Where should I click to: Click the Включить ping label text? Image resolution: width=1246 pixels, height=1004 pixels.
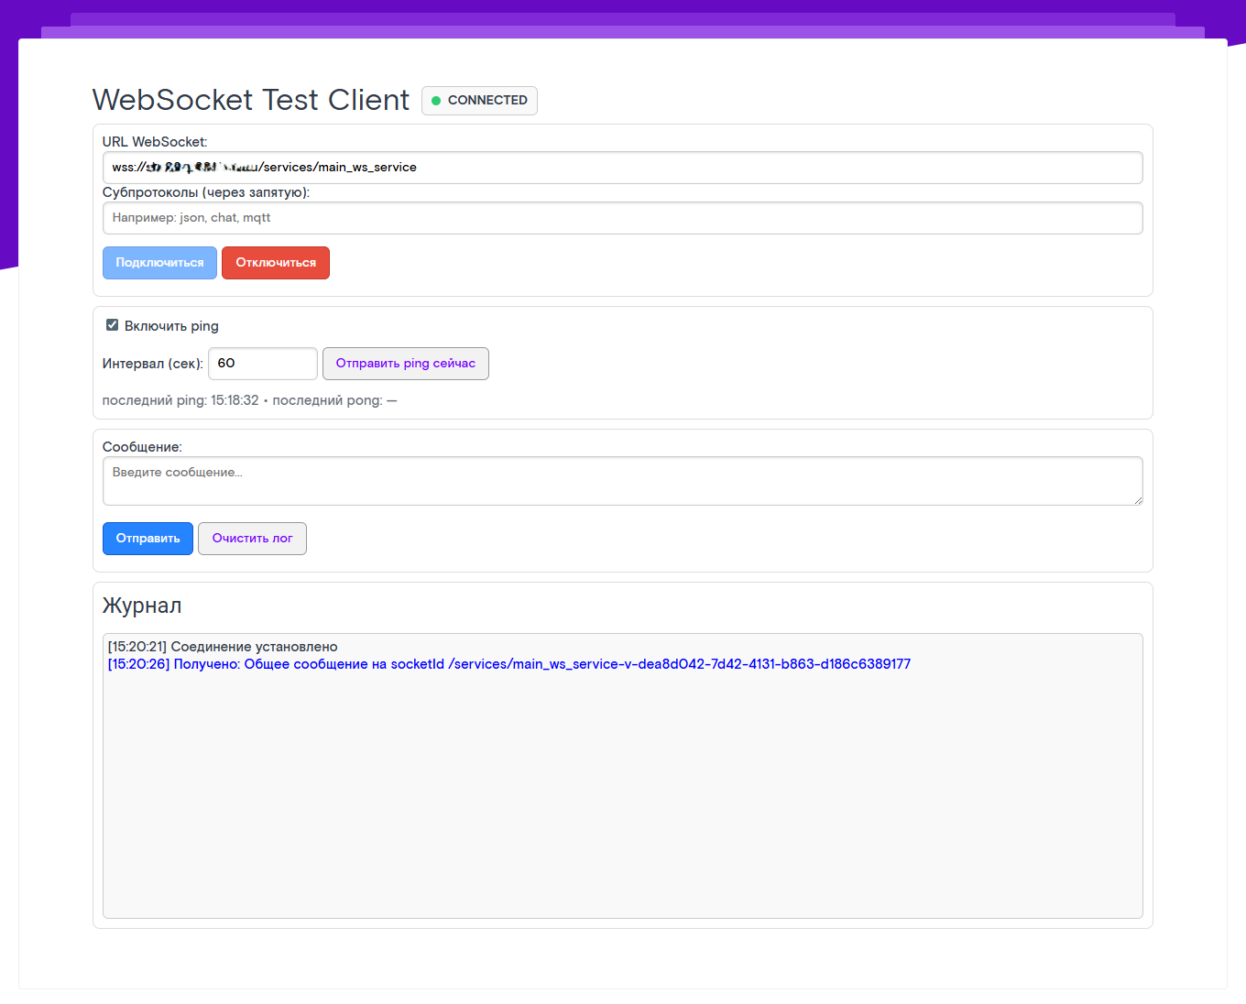171,326
